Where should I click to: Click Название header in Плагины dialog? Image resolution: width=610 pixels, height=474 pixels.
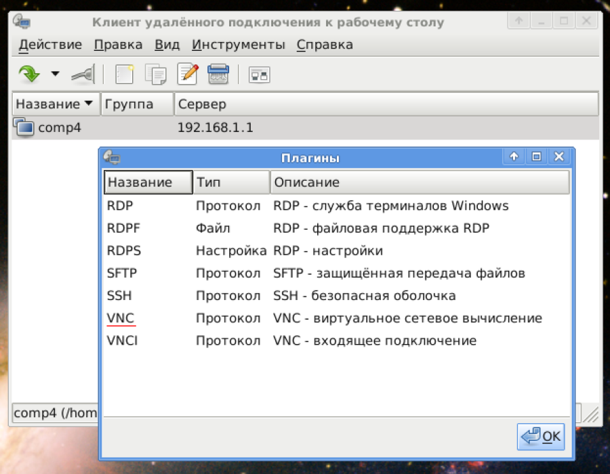(x=148, y=182)
